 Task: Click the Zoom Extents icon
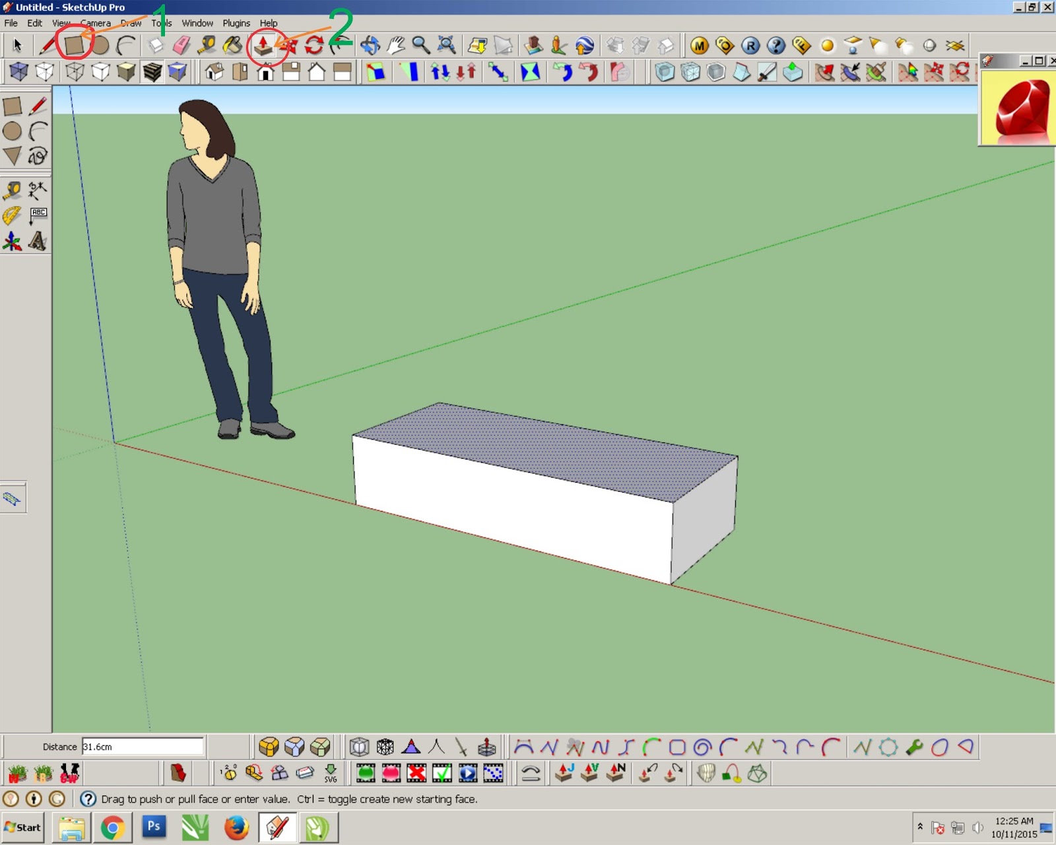click(x=447, y=46)
